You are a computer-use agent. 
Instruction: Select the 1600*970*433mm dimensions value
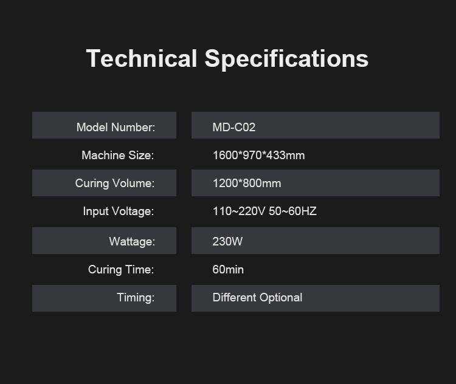coord(258,156)
